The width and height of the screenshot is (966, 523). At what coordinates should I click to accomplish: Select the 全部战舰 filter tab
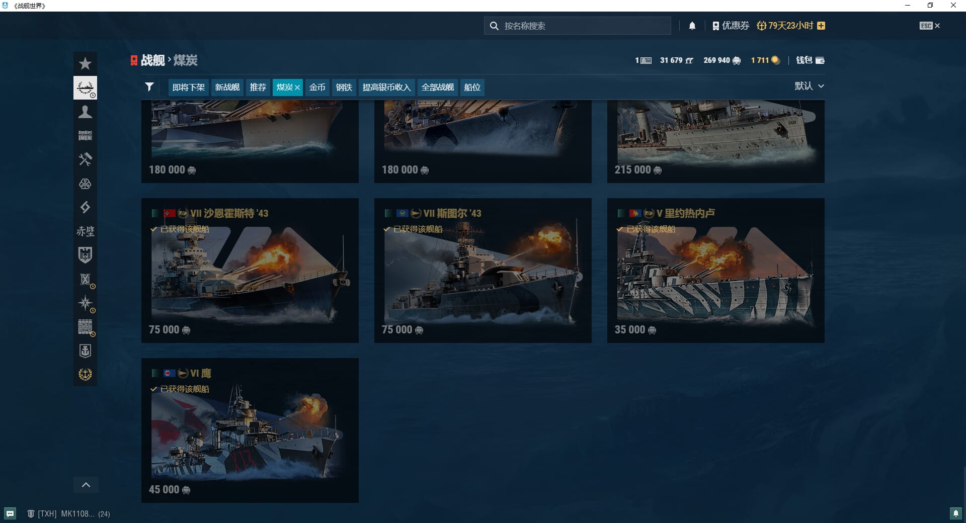(437, 87)
